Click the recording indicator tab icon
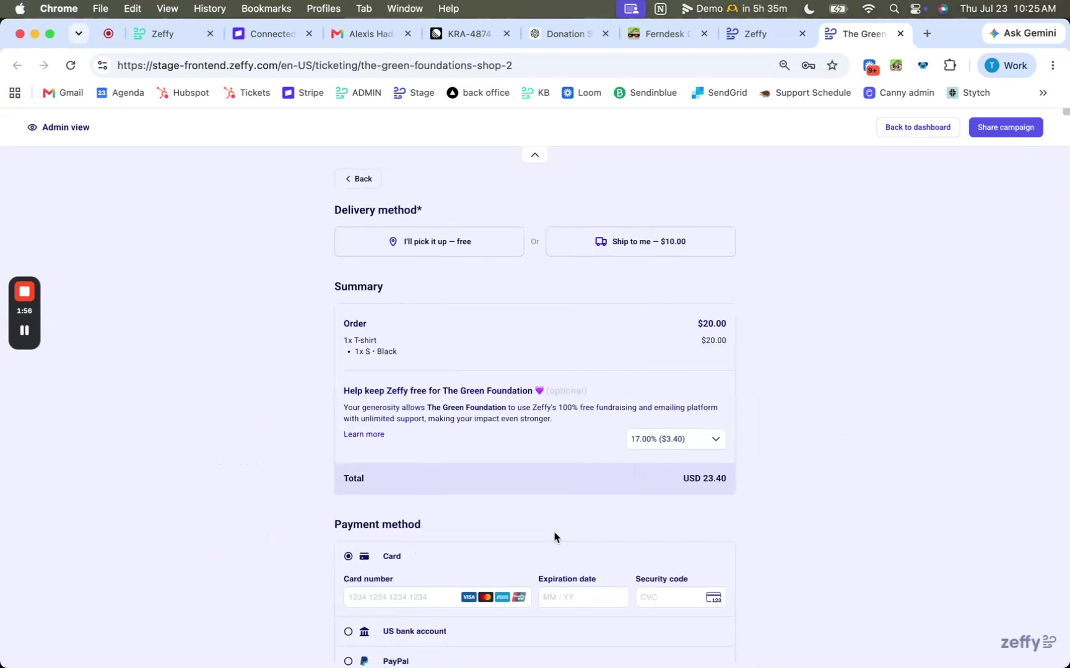The height and width of the screenshot is (668, 1070). click(108, 34)
